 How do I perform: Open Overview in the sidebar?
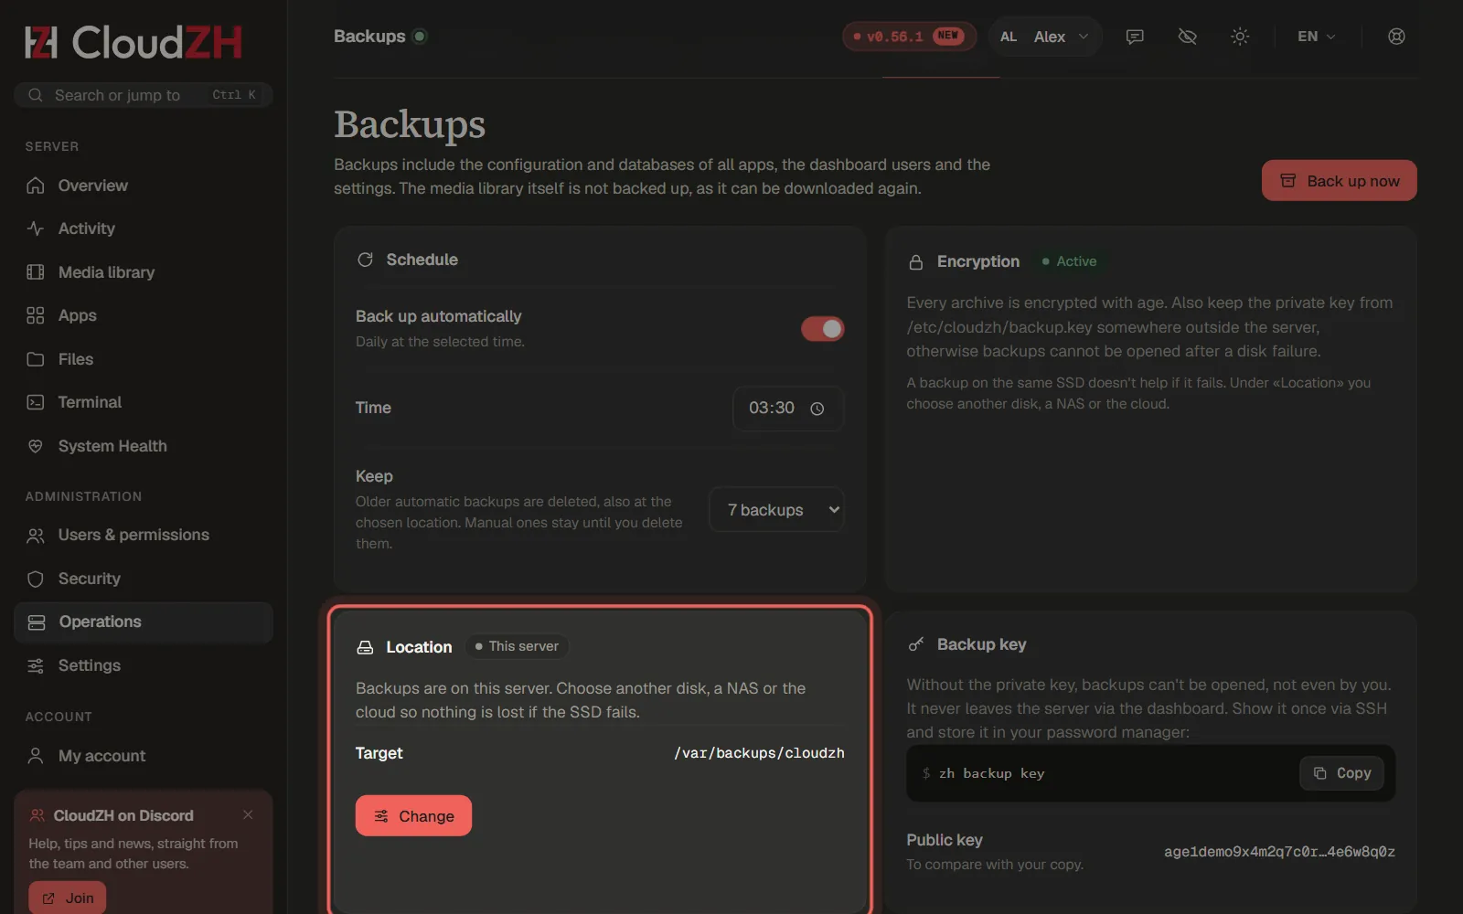144,186
